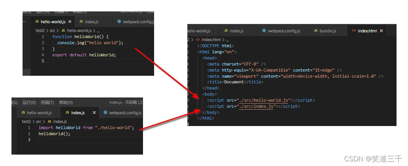Click 'export default helloWorld;' line

click(x=84, y=55)
